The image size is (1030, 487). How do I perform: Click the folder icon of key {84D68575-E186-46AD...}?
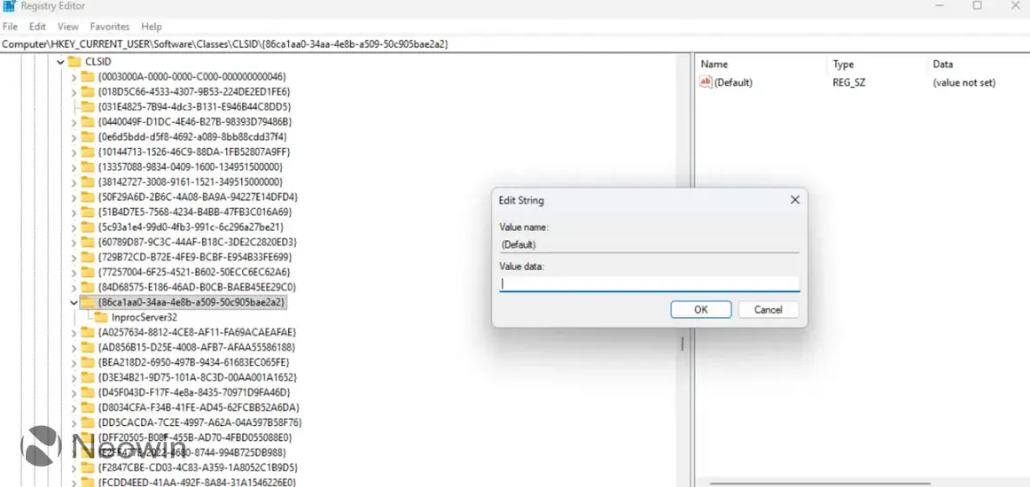pyautogui.click(x=88, y=287)
